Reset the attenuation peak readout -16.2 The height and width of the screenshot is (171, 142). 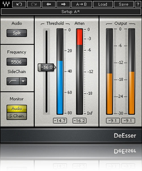coord(80,121)
